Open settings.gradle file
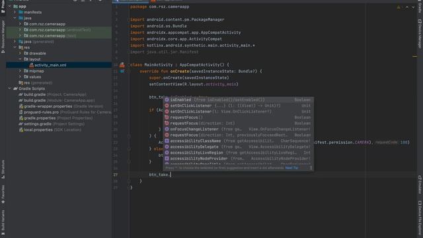This screenshot has height=238, width=423. (52, 124)
